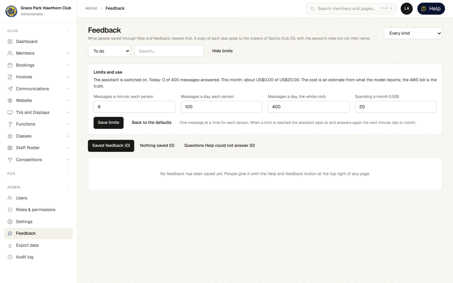Click the Functions glass icon
Image resolution: width=453 pixels, height=283 pixels.
point(10,124)
